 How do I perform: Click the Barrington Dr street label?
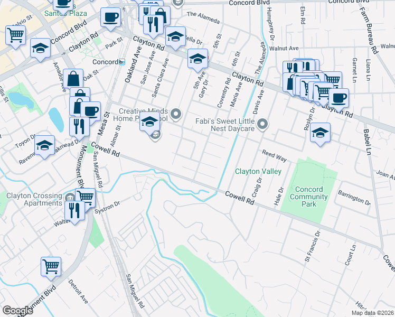(354, 198)
